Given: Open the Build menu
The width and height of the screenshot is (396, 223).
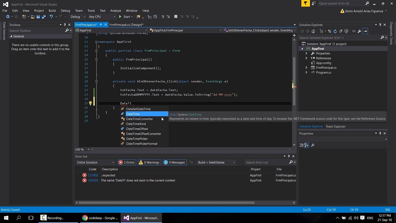Looking at the screenshot, I should tap(52, 11).
